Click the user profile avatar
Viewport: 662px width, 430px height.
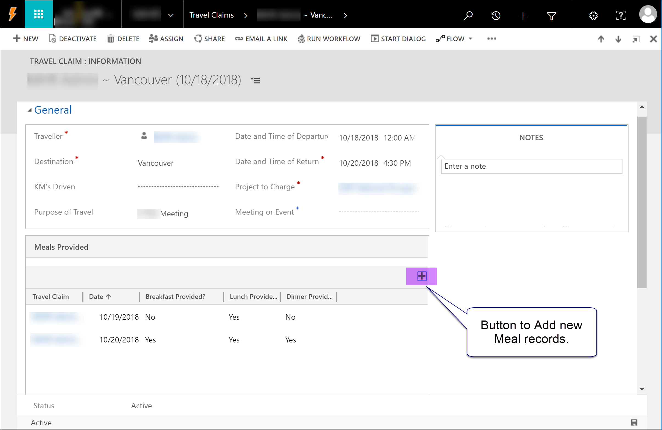coord(648,14)
